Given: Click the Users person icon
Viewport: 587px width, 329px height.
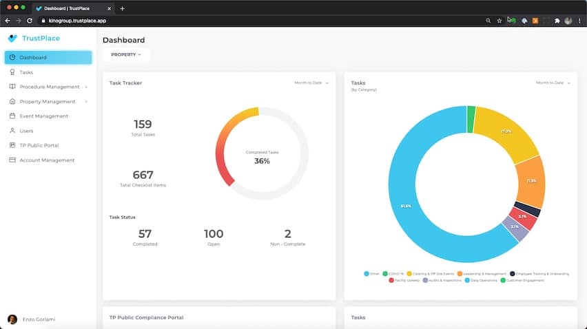Looking at the screenshot, I should [12, 131].
